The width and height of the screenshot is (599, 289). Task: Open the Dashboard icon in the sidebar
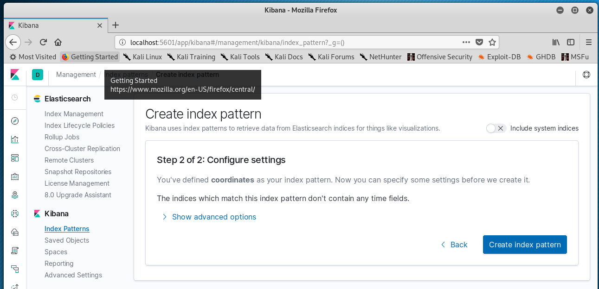(15, 158)
